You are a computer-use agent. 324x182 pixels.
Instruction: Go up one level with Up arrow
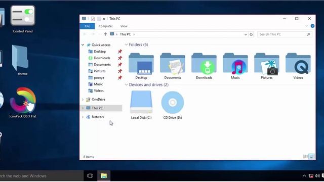105,34
